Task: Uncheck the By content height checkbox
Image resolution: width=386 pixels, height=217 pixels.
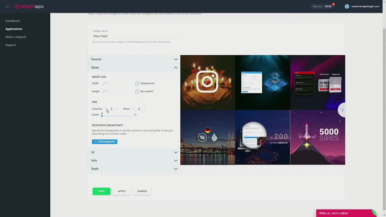Action: pos(137,91)
